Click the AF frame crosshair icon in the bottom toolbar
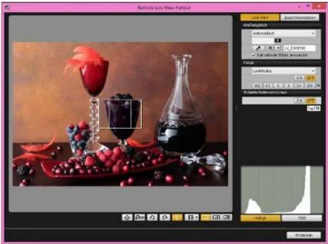Image resolution: width=328 pixels, height=244 pixels. point(127,217)
